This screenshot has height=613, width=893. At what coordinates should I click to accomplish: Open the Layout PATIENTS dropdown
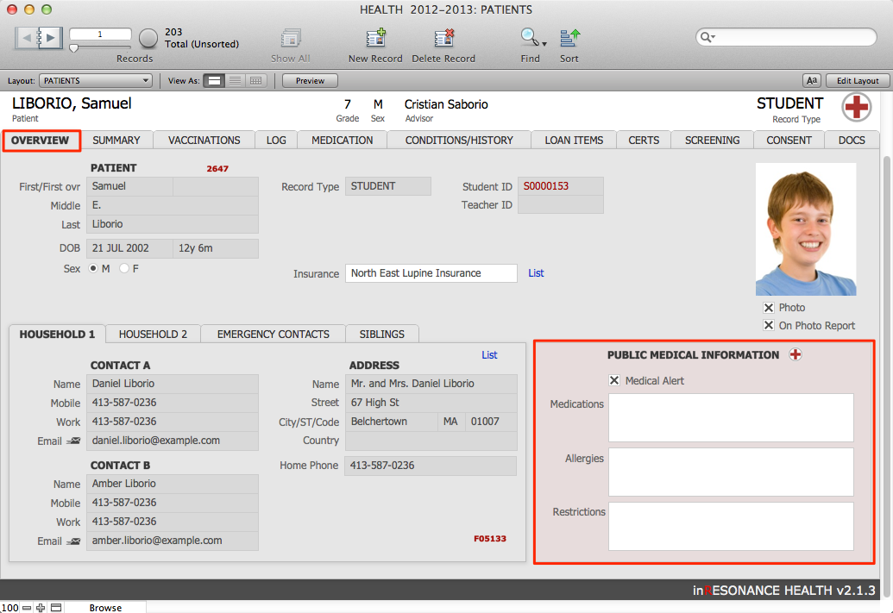point(95,81)
